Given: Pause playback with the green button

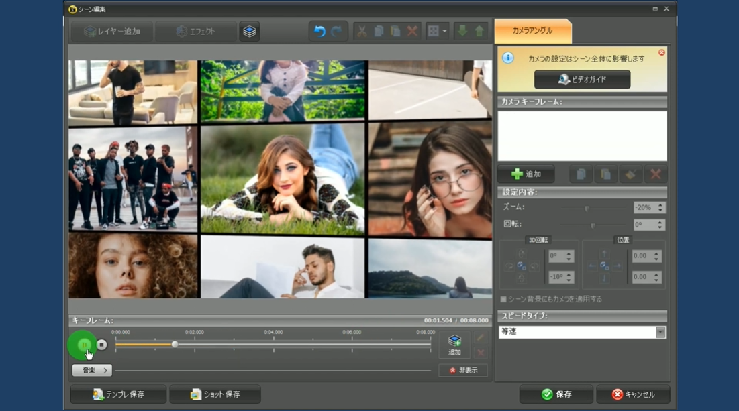Looking at the screenshot, I should 83,345.
